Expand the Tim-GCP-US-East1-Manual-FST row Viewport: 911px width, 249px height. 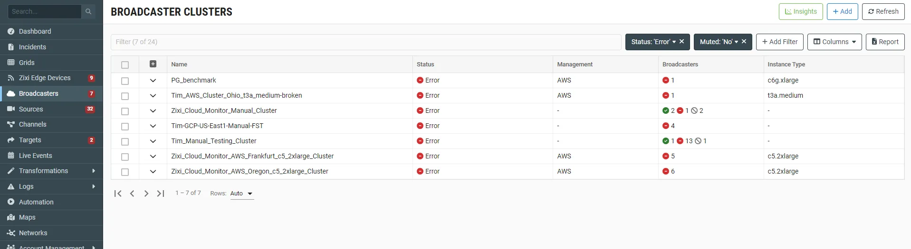point(153,126)
